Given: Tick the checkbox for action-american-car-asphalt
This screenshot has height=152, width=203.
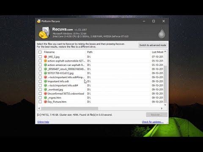Looking at the screenshot, I should [40, 65].
